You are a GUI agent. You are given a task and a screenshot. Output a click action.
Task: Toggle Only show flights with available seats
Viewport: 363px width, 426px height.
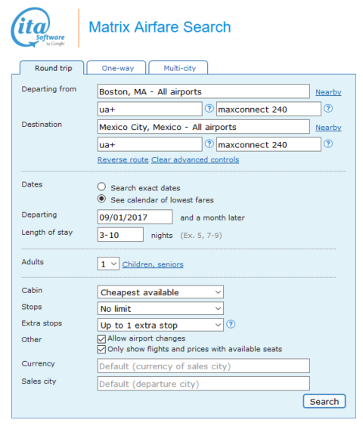pos(101,349)
